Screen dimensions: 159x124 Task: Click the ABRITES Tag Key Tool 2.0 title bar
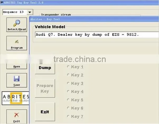(x=79, y=3)
